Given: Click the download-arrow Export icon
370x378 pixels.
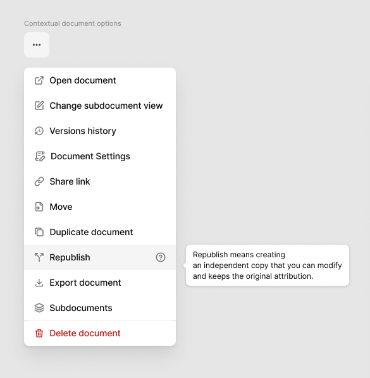Looking at the screenshot, I should (x=39, y=283).
